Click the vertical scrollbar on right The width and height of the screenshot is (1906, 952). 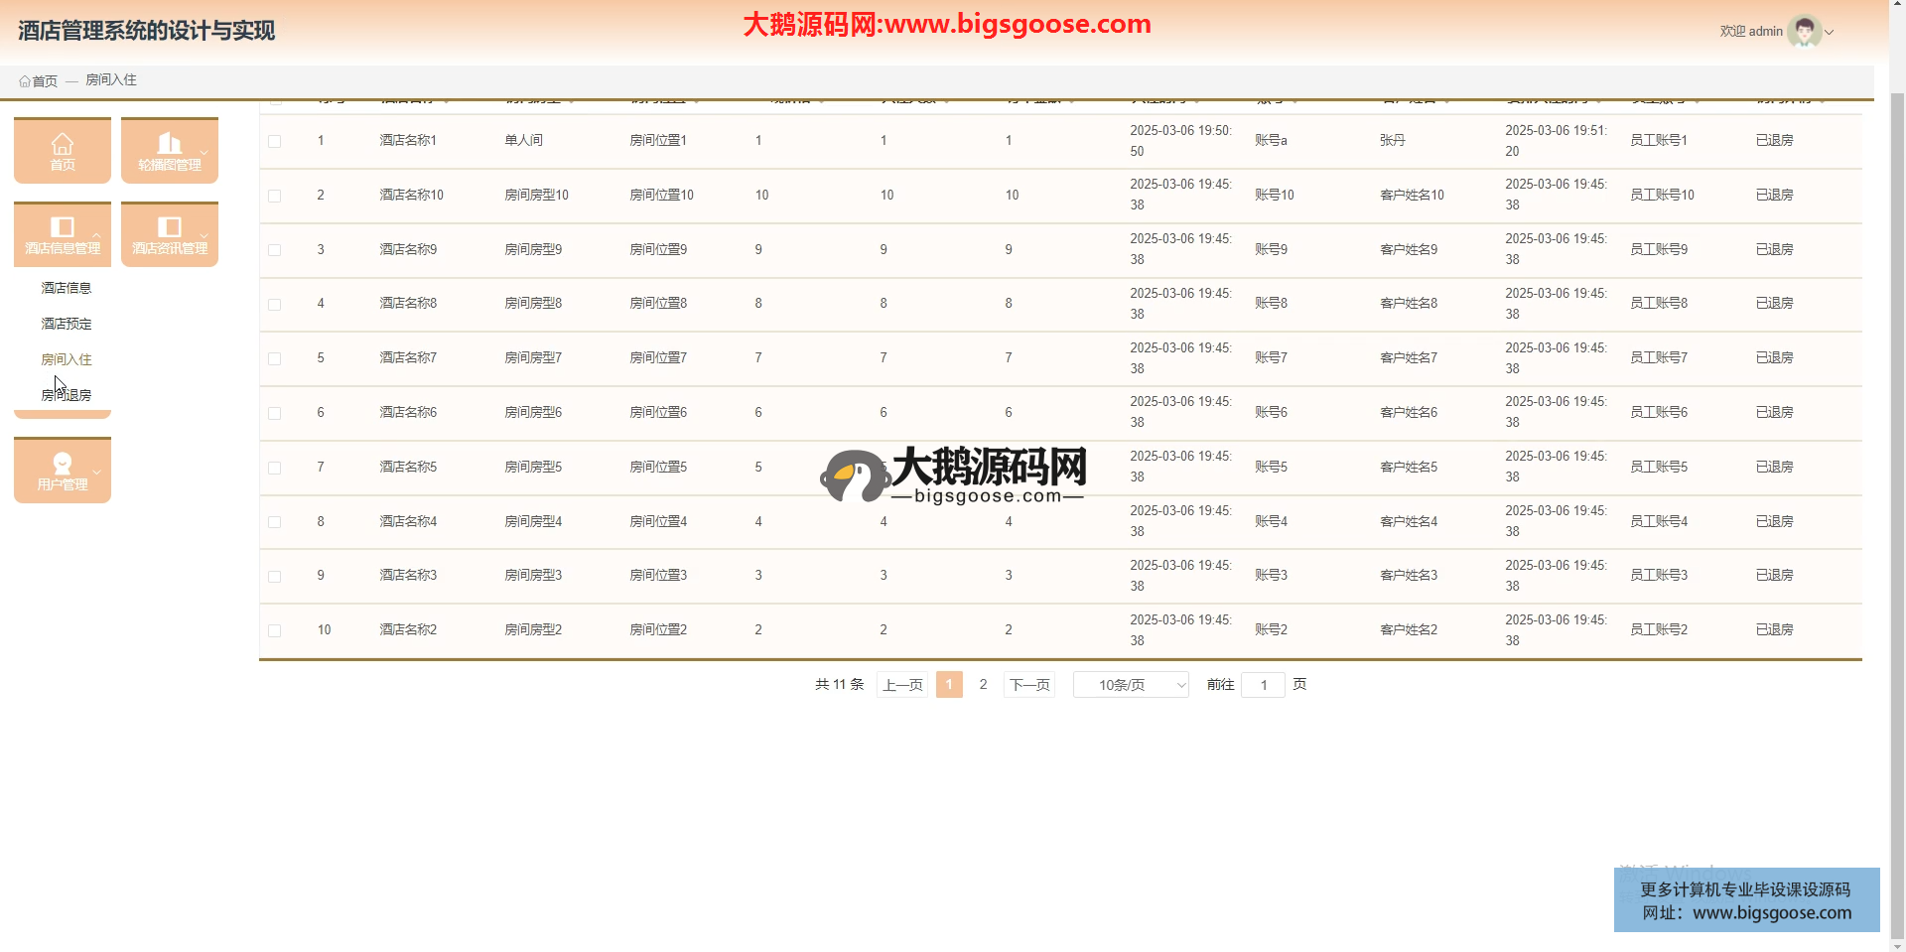[x=1897, y=496]
